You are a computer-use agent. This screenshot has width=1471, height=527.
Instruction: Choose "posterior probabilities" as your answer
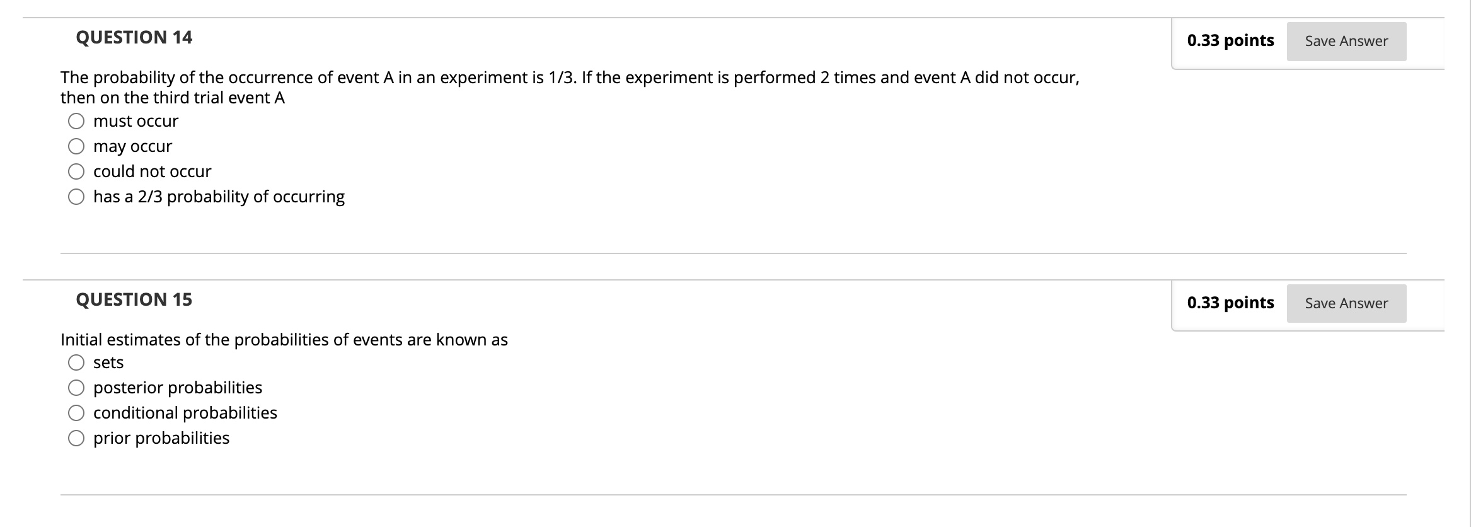click(x=76, y=387)
